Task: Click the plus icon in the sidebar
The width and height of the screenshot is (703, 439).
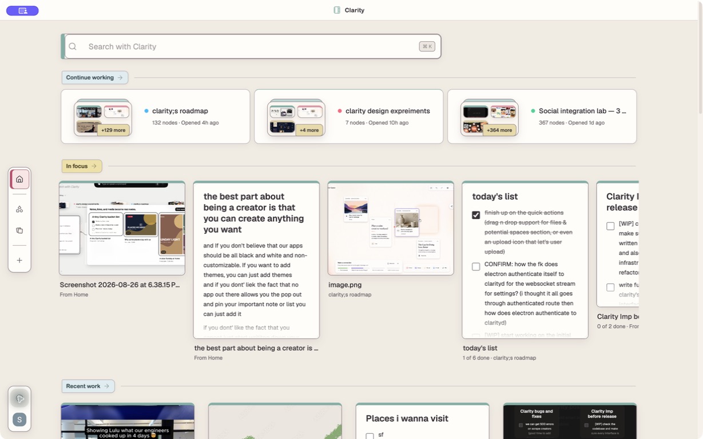Action: (x=19, y=260)
